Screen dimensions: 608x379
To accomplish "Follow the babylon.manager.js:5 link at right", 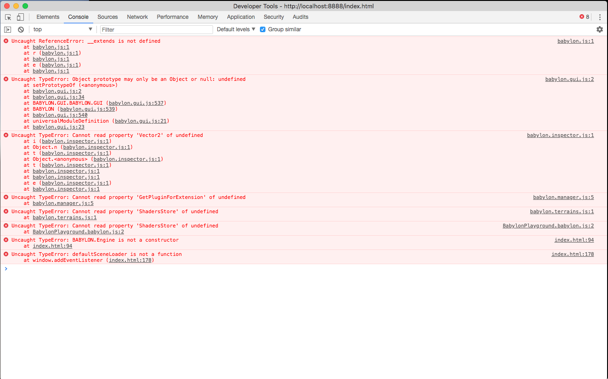I will coord(563,197).
